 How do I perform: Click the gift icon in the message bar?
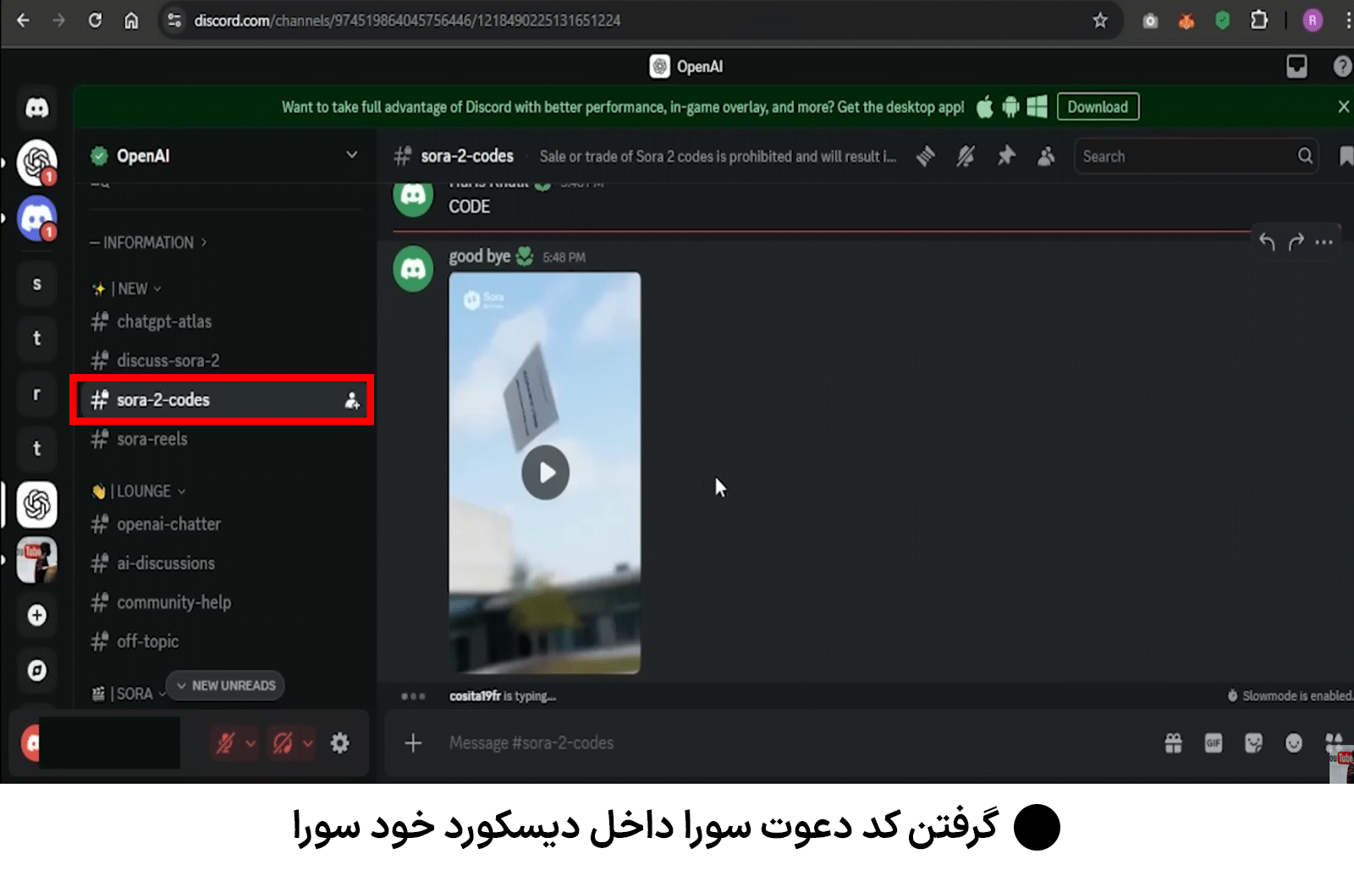(x=1173, y=742)
